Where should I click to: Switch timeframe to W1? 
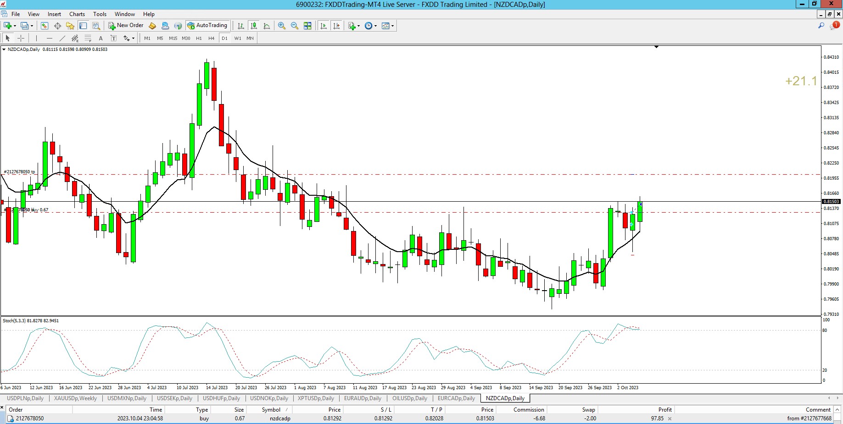point(238,38)
